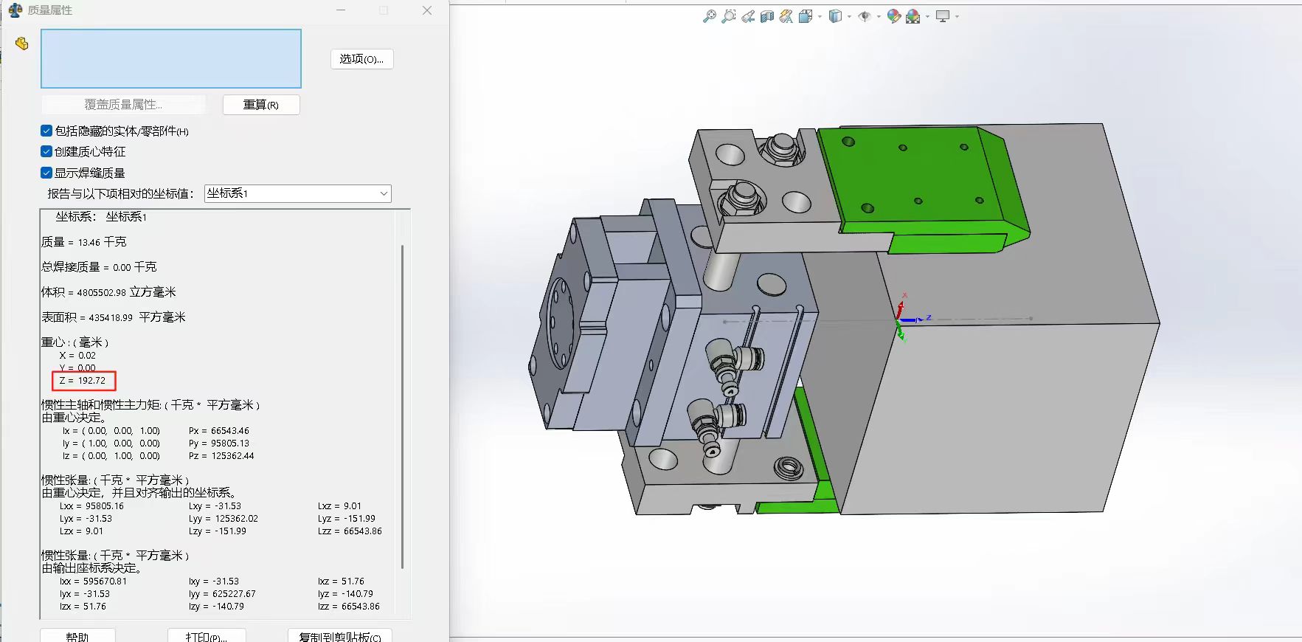The height and width of the screenshot is (642, 1302).
Task: Toggle the Section View tool
Action: click(767, 16)
